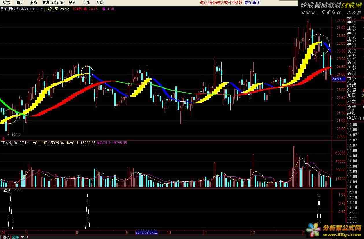The image size is (364, 239).
Task: Click the 0.75 label on the 理想1 axis
Action: click(x=342, y=203)
